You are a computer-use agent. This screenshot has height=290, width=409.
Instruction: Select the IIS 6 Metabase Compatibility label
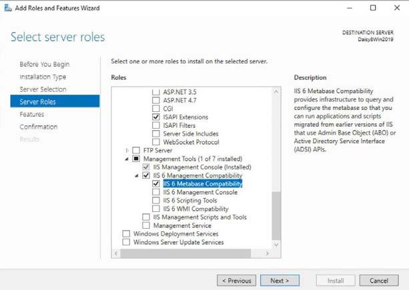tap(203, 184)
